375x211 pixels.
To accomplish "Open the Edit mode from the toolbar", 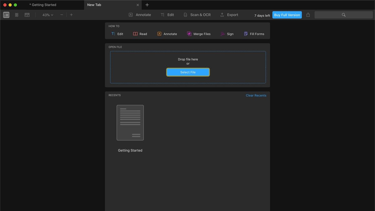I will pyautogui.click(x=167, y=14).
